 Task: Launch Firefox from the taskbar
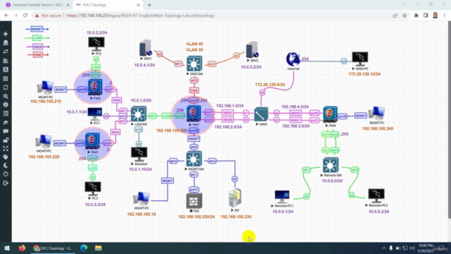coord(22,248)
